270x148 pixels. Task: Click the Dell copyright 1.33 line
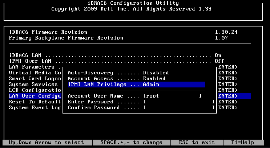click(x=132, y=9)
